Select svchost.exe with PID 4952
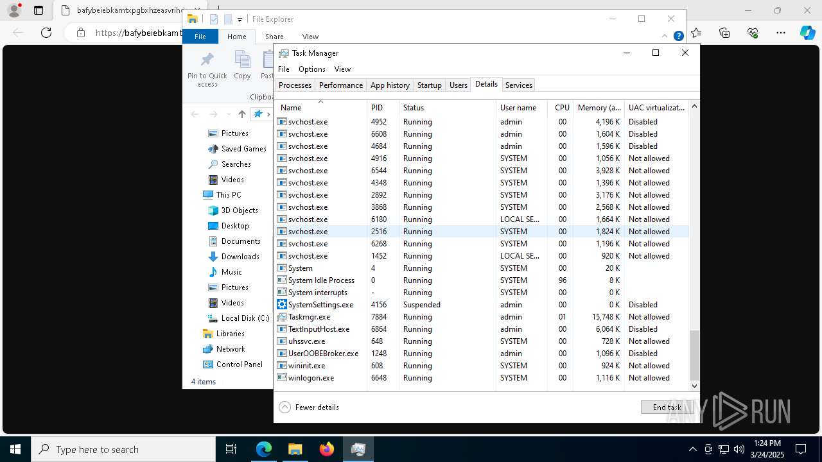The width and height of the screenshot is (822, 462). click(482, 122)
